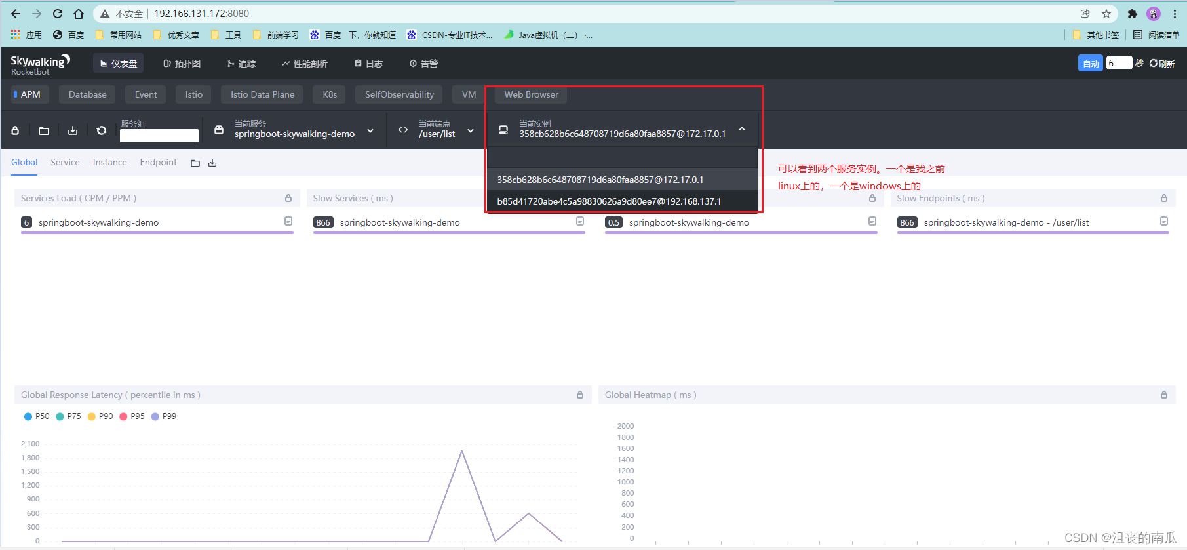Click the refresh interval seconds field
The image size is (1187, 550).
point(1119,63)
